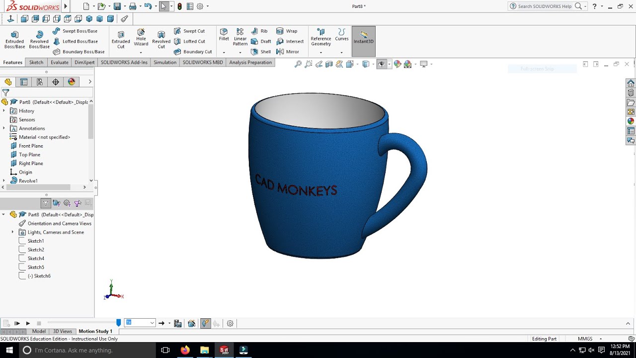Expand the SOLIDWORKS menu flyout arrow
Screen dimensions: 636x358
point(66,6)
